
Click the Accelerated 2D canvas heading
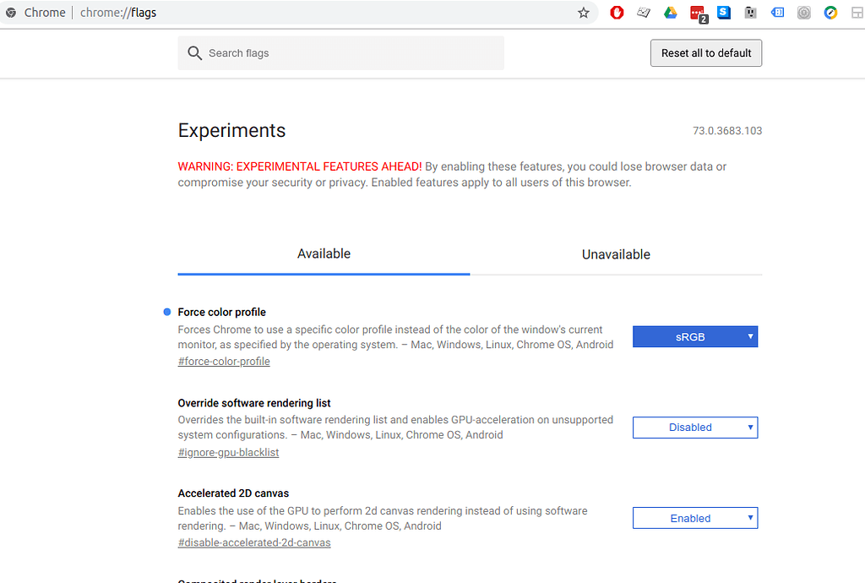click(233, 493)
